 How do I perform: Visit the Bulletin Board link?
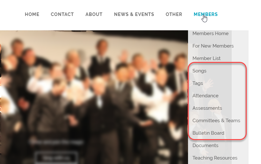click(x=208, y=133)
